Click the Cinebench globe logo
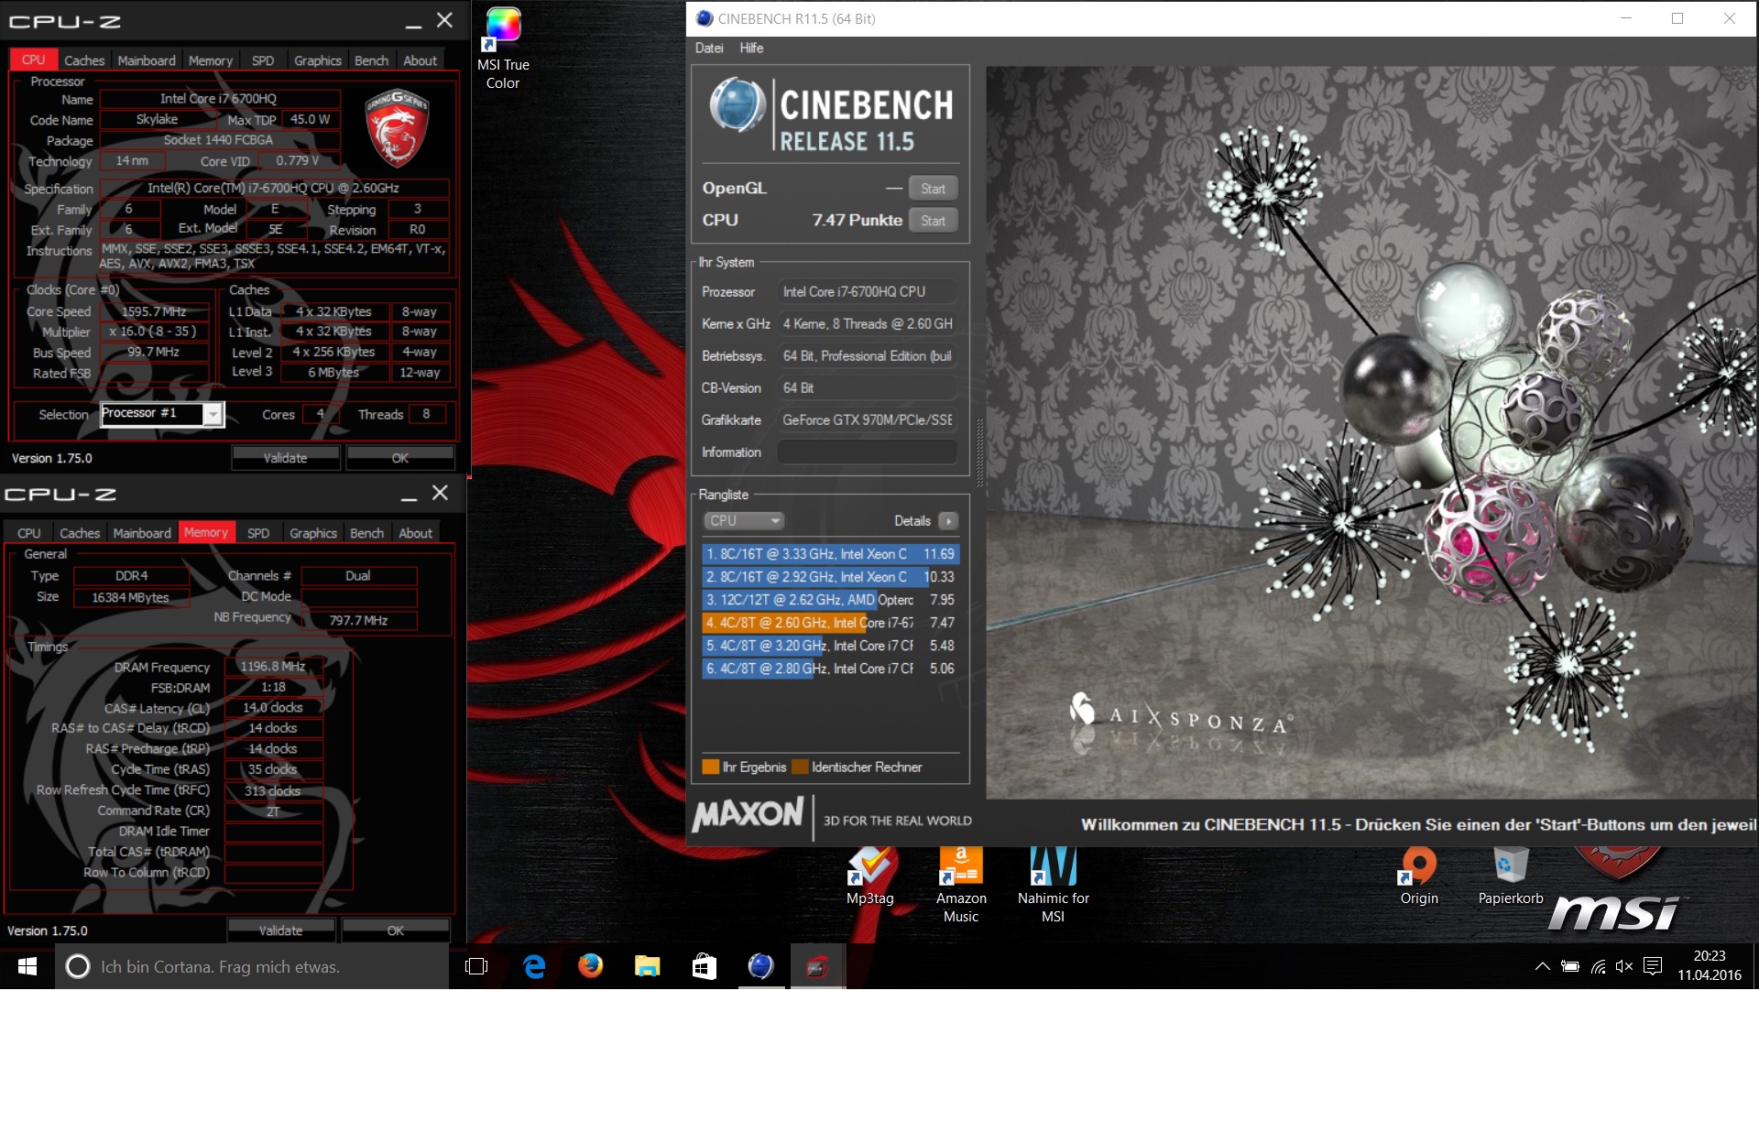 (737, 105)
